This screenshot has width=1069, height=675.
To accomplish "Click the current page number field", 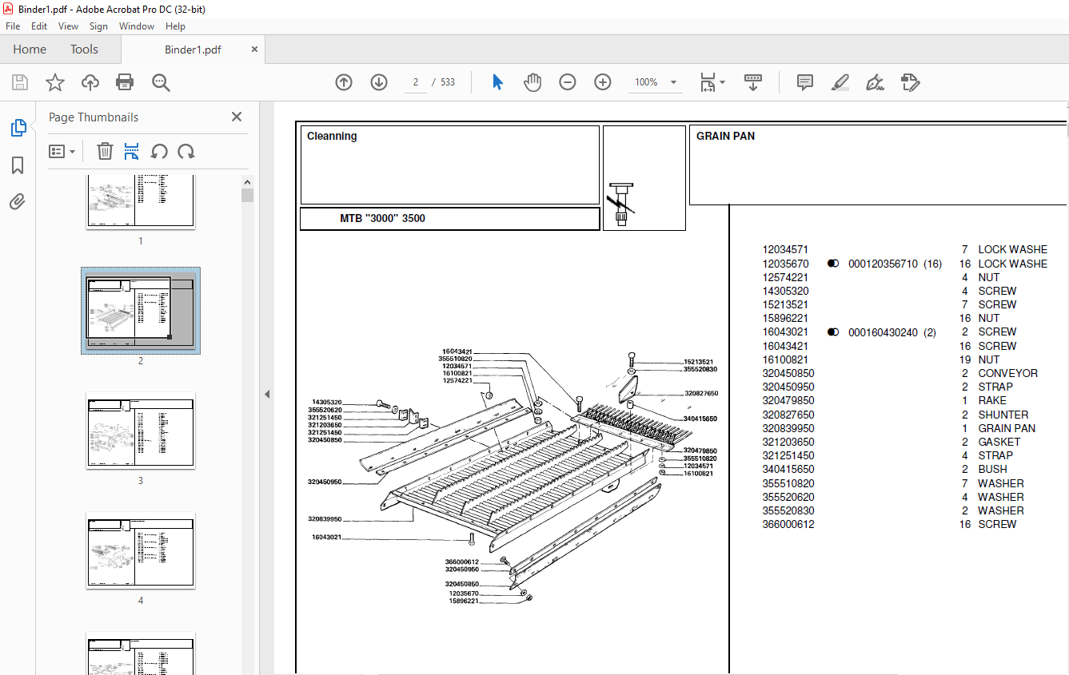I will [x=416, y=82].
